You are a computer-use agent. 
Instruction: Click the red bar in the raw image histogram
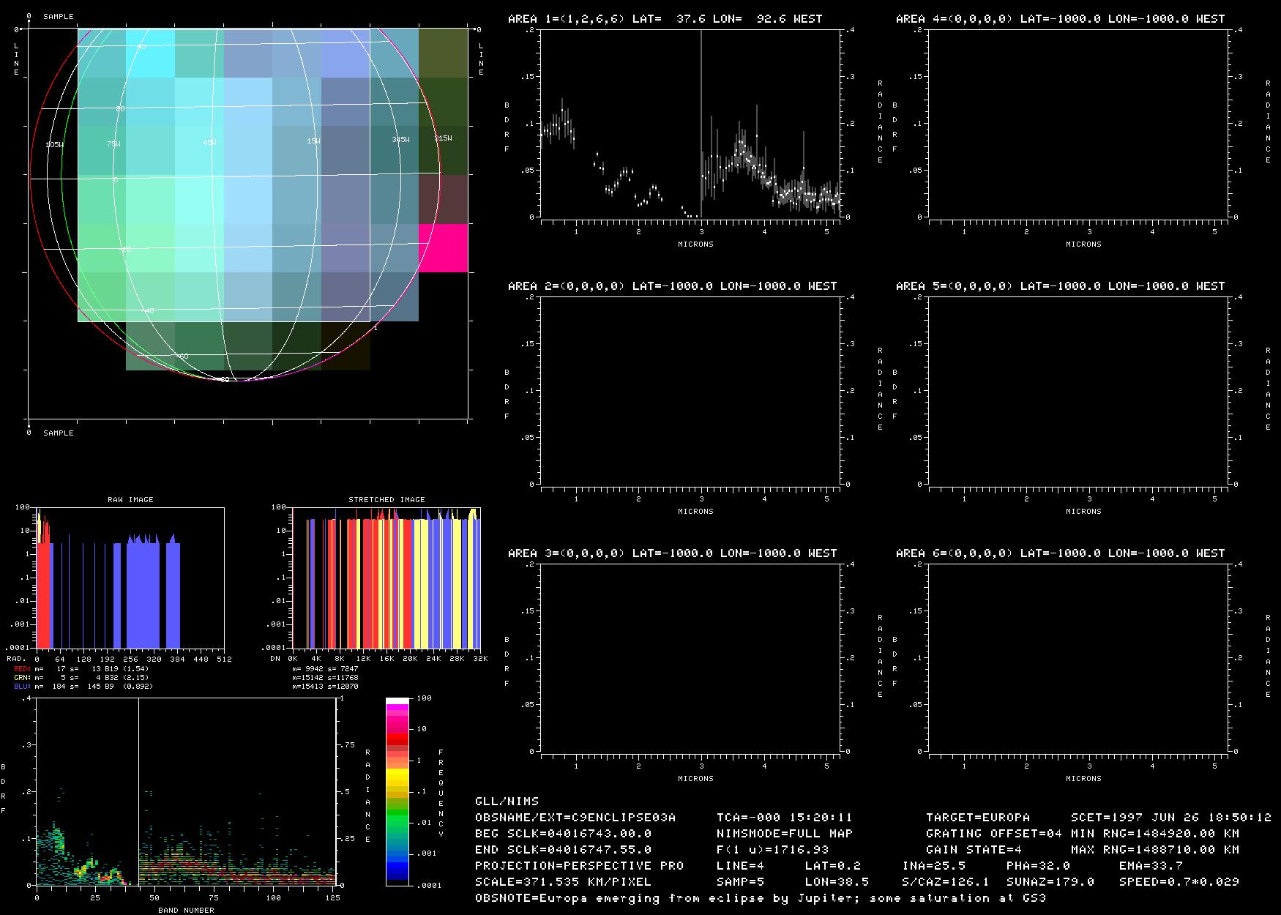click(x=43, y=586)
